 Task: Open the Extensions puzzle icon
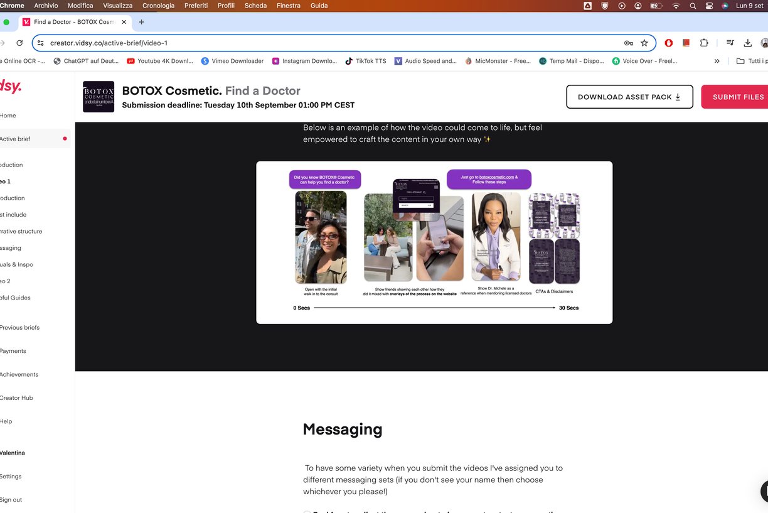(x=704, y=43)
